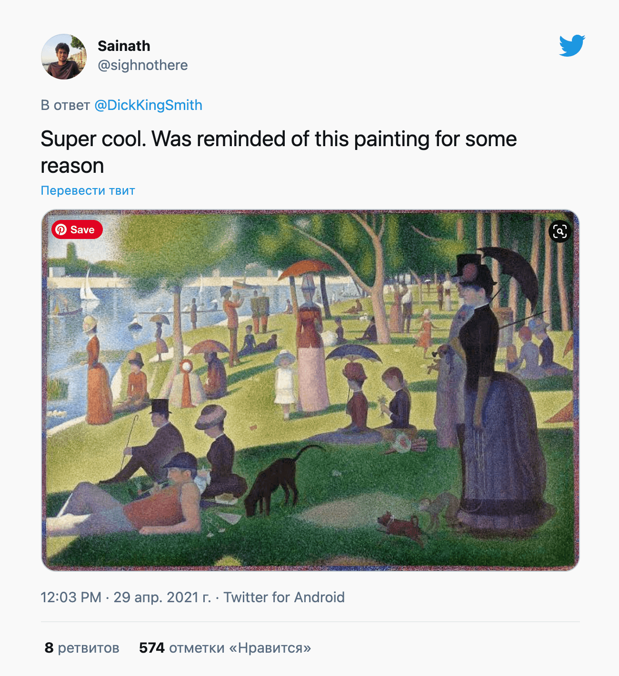Screen dimensions: 619x676
Task: Open the "отметки «Нравится»" likes list
Action: 240,648
